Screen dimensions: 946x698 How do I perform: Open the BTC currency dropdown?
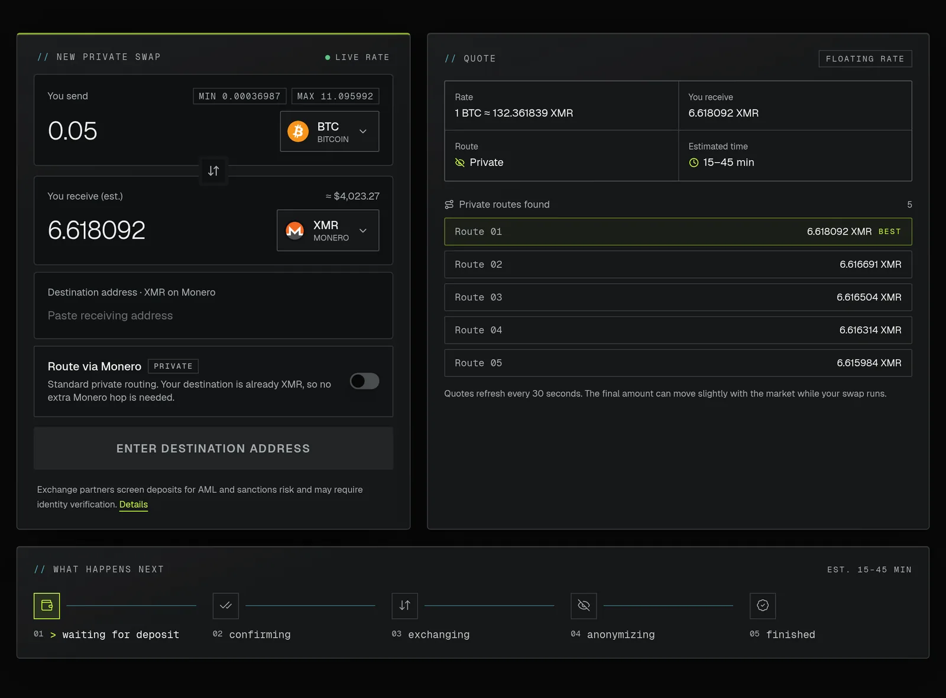329,131
